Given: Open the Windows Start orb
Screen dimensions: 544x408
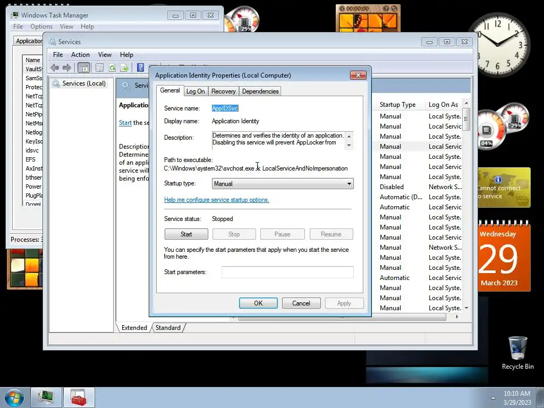Looking at the screenshot, I should 14,397.
